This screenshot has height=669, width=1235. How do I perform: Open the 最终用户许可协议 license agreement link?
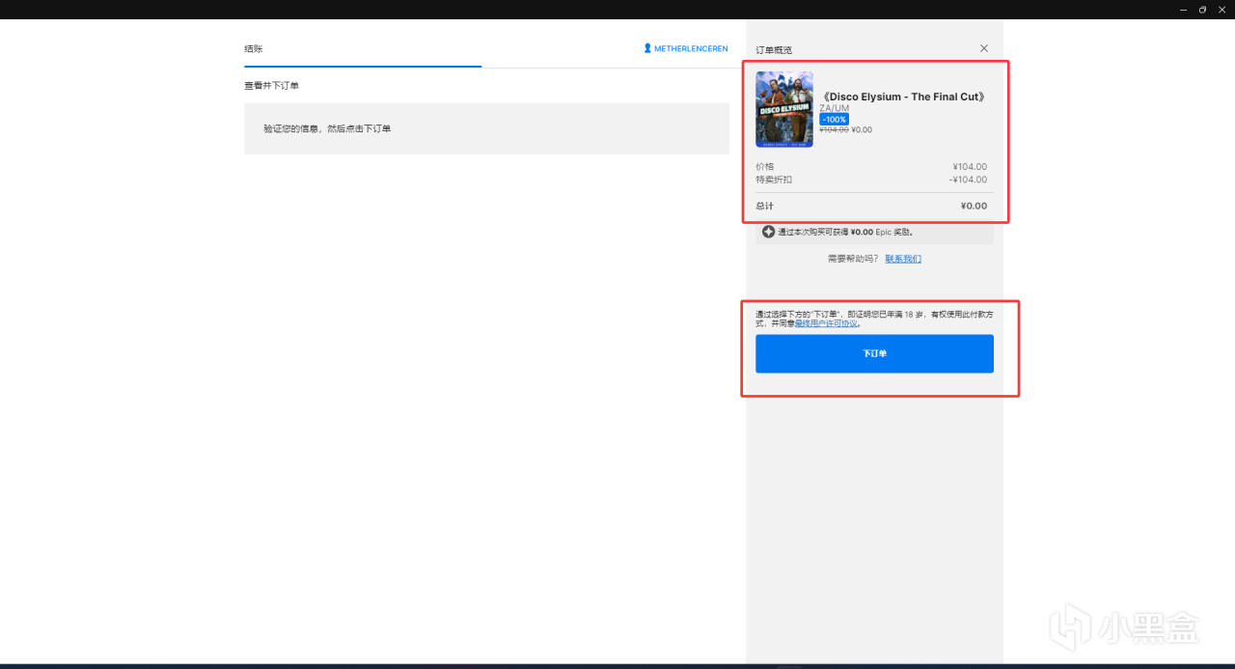(825, 323)
